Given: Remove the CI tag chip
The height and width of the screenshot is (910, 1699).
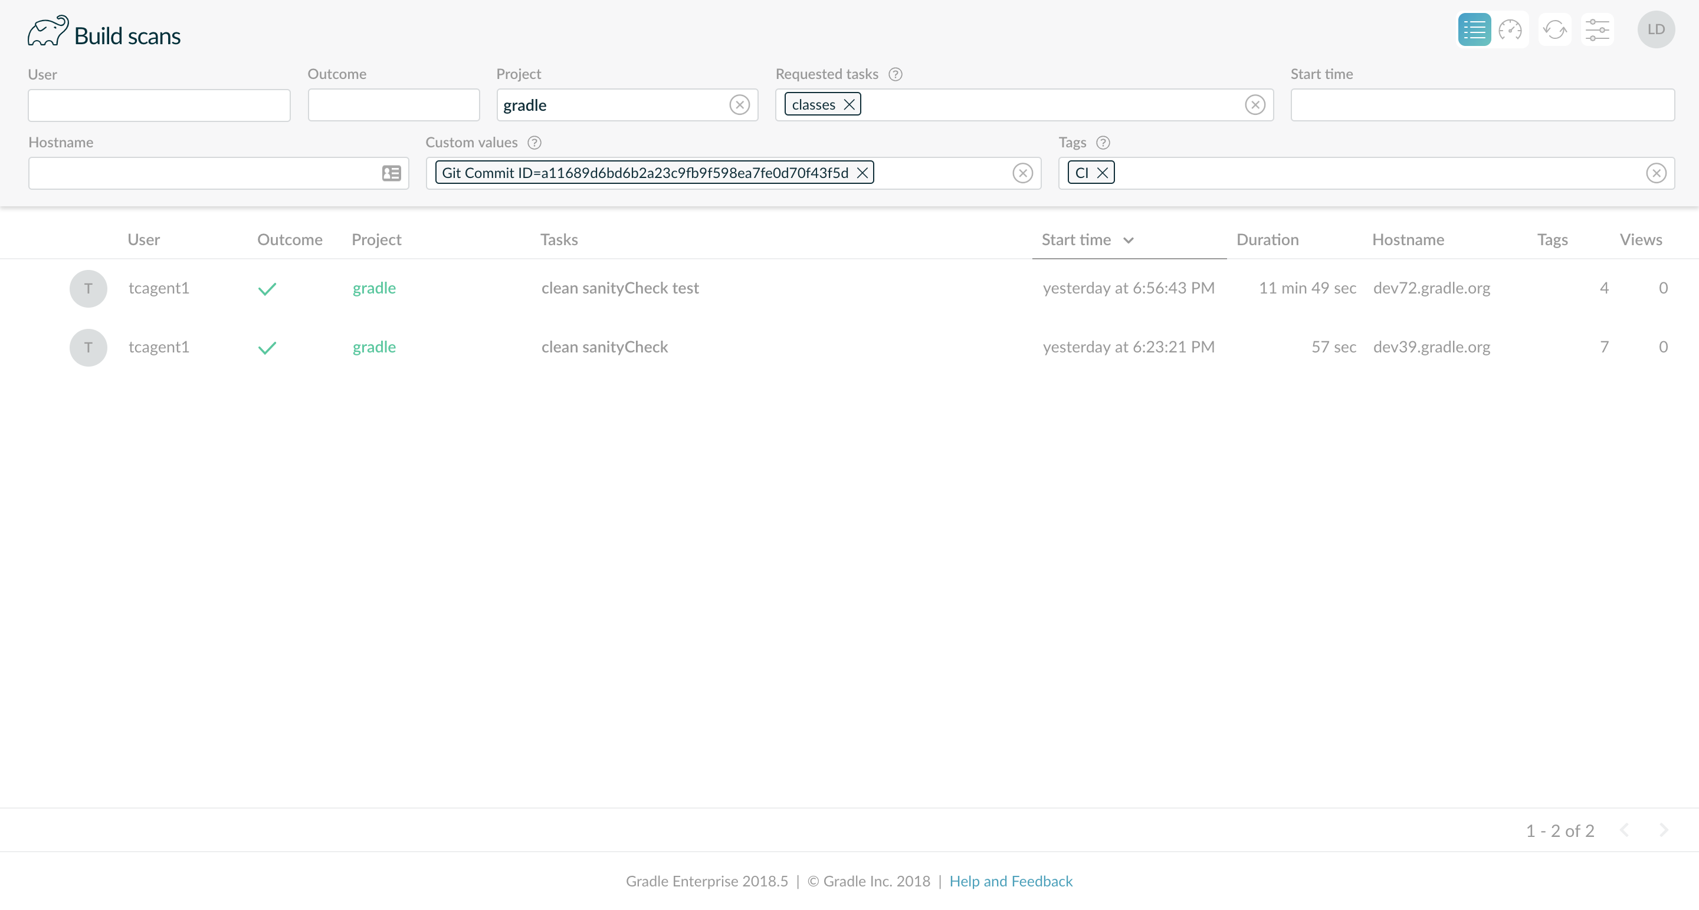Looking at the screenshot, I should (1102, 173).
